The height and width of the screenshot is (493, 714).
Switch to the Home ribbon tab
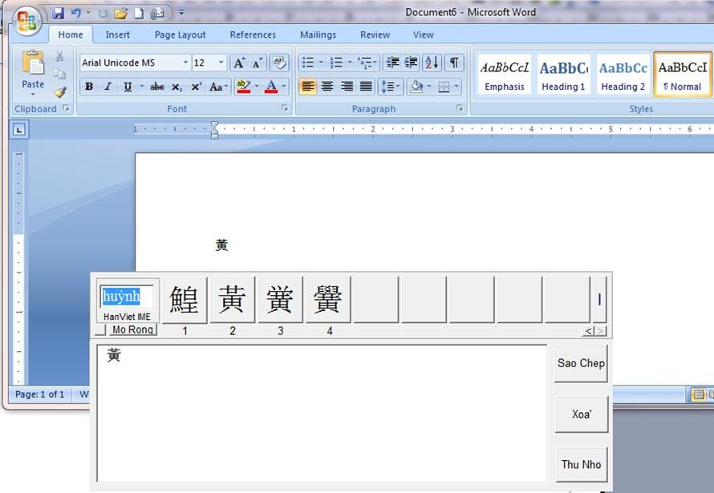point(71,34)
